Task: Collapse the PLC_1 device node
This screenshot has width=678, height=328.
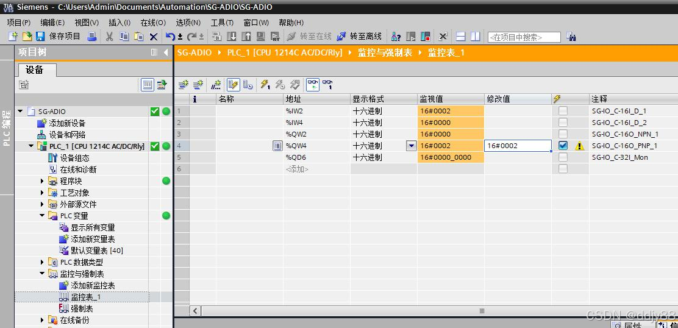Action: [31, 146]
